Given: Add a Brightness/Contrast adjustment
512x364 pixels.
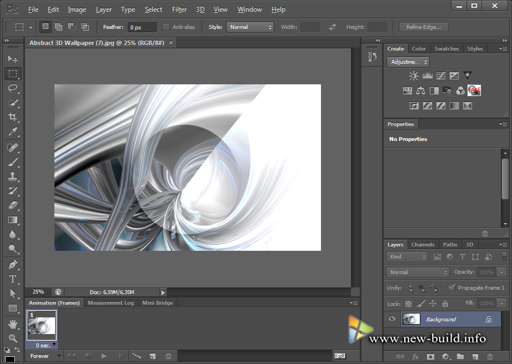Looking at the screenshot, I should pos(414,76).
